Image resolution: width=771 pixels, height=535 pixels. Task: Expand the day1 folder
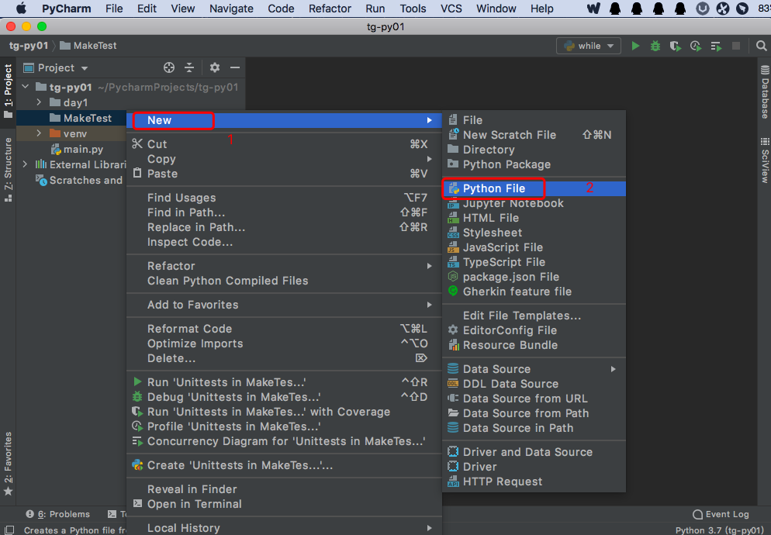39,102
